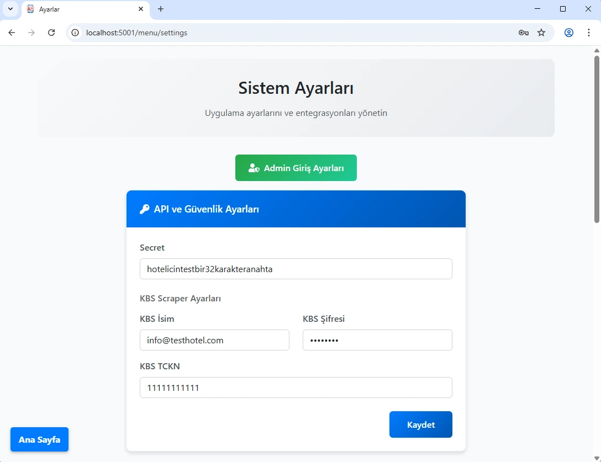The height and width of the screenshot is (462, 601).
Task: Click the key icon in API header
Action: [144, 209]
